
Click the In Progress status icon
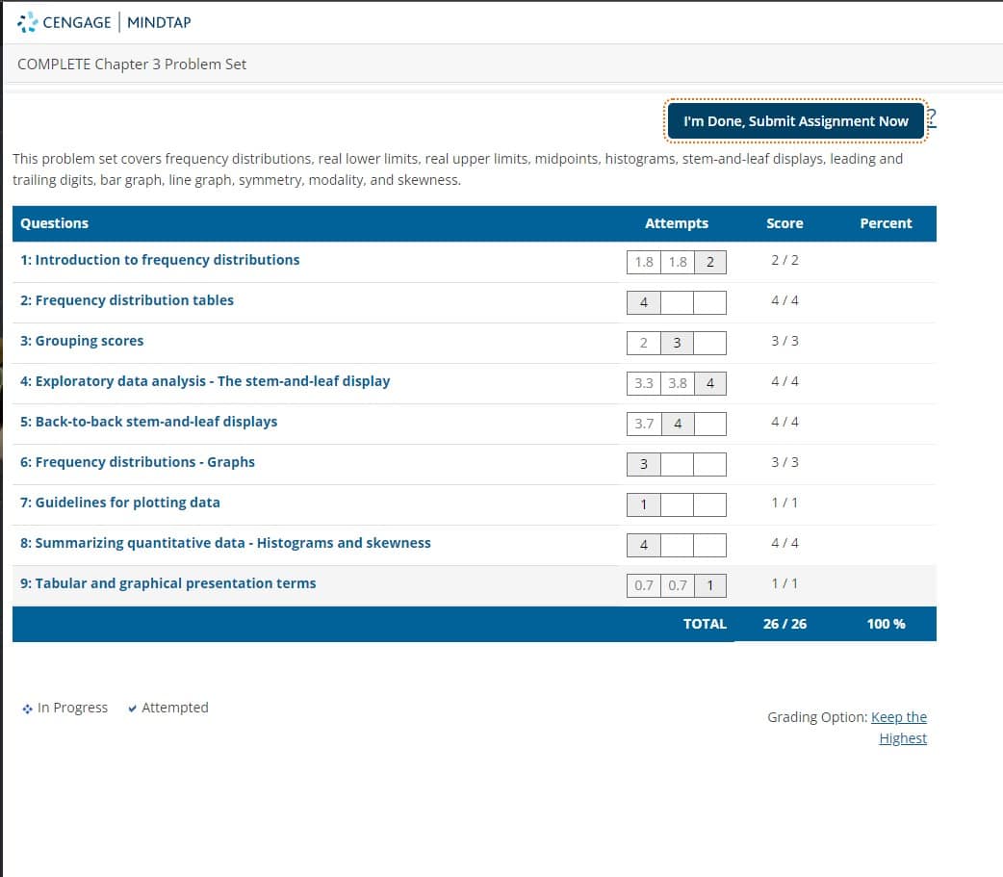tap(28, 708)
